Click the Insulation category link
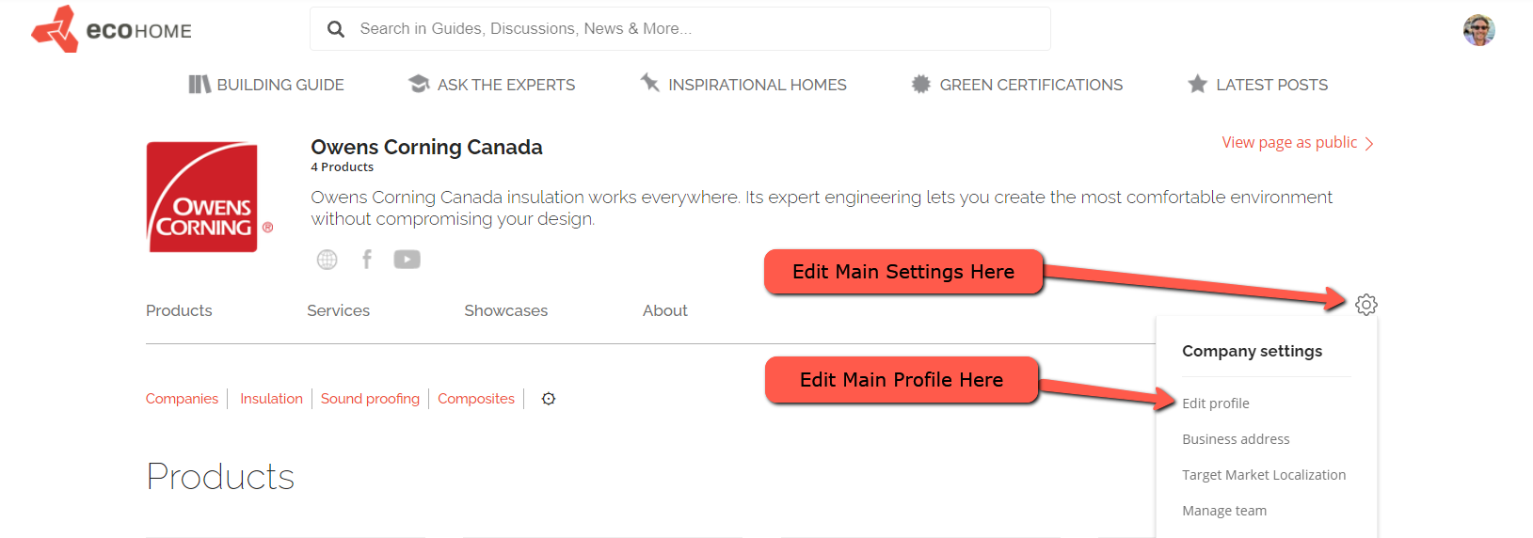The image size is (1533, 538). tap(271, 399)
